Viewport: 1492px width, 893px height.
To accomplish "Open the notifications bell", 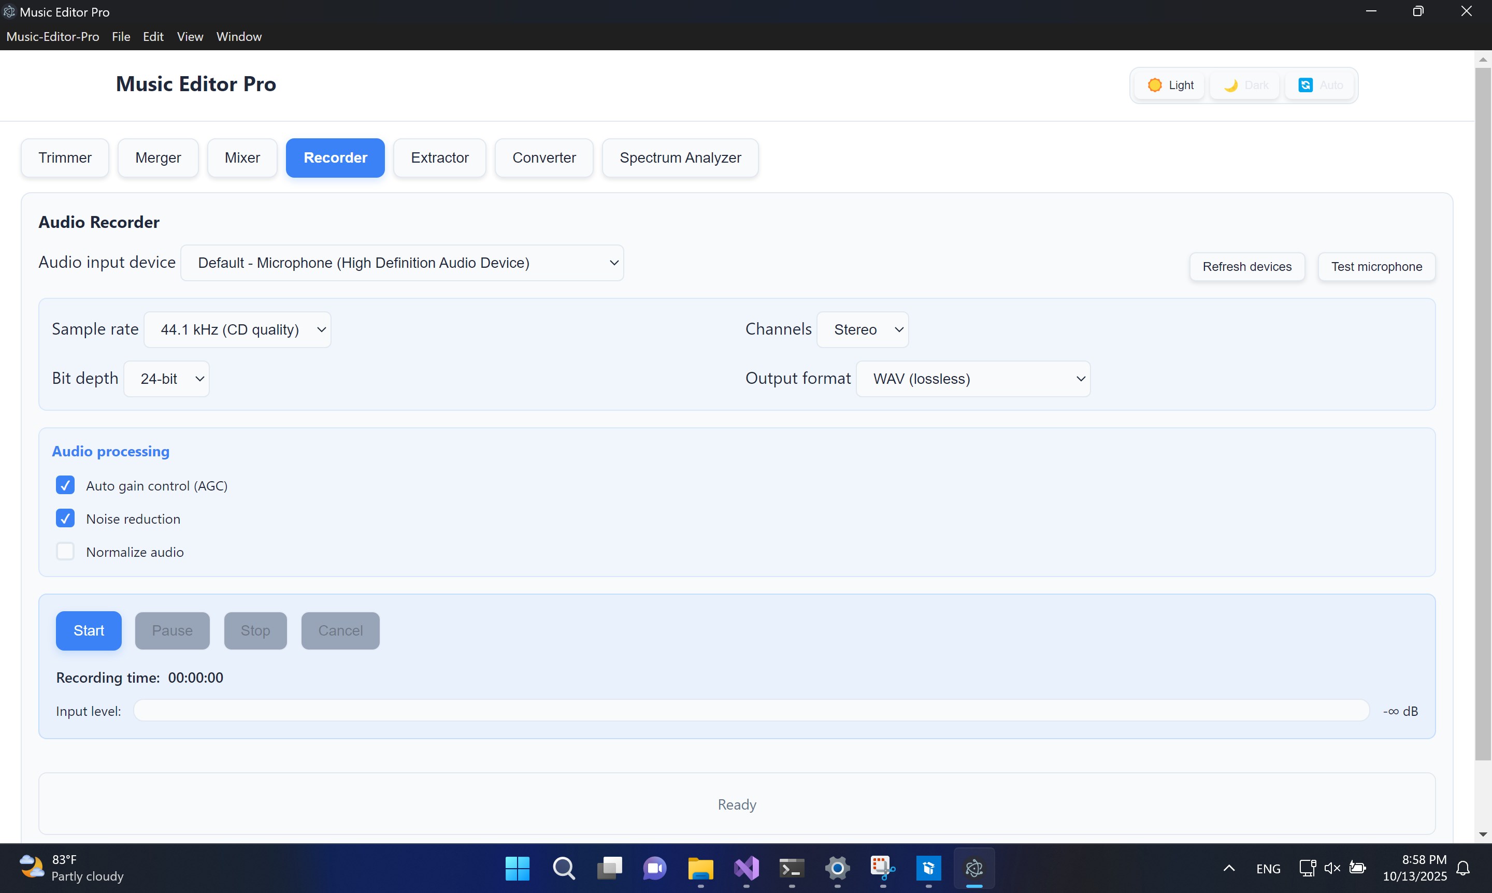I will 1463,868.
